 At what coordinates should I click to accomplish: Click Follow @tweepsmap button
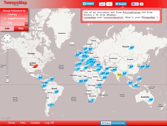(113, 123)
